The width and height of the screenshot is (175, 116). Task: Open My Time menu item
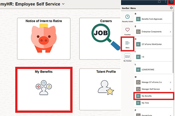(153, 103)
